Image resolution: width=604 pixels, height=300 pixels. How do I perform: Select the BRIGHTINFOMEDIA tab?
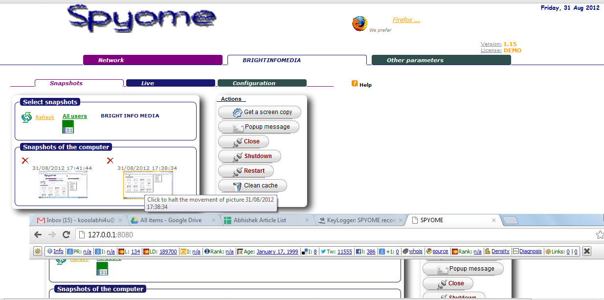297,60
